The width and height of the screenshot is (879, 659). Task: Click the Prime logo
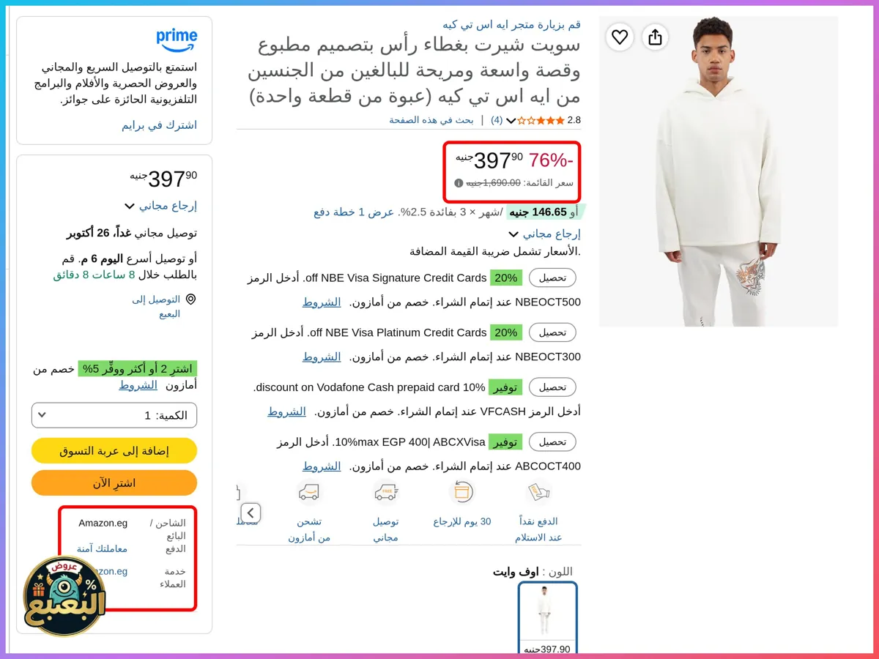coord(177,40)
